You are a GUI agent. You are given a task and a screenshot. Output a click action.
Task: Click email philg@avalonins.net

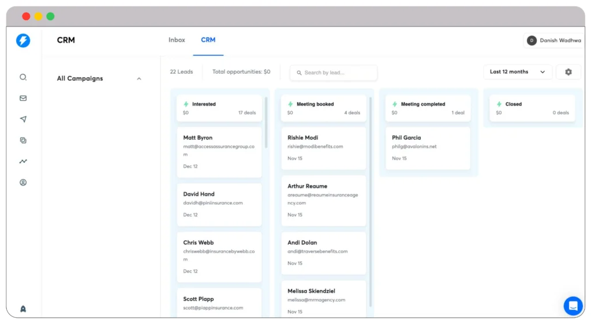click(x=414, y=146)
